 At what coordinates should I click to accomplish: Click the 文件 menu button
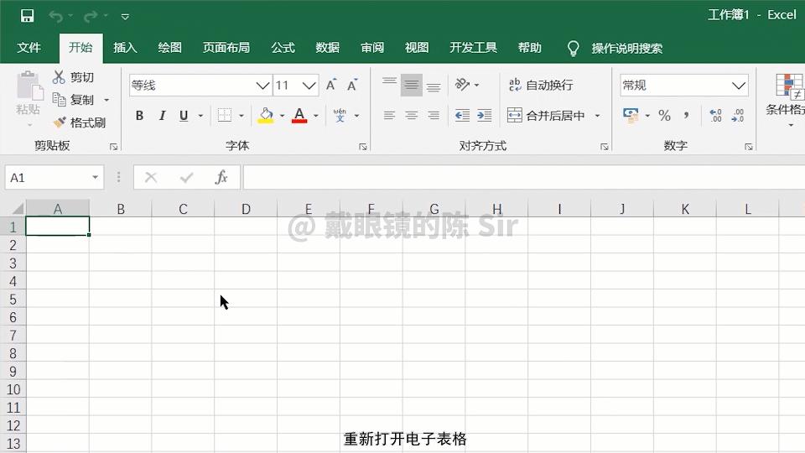29,48
